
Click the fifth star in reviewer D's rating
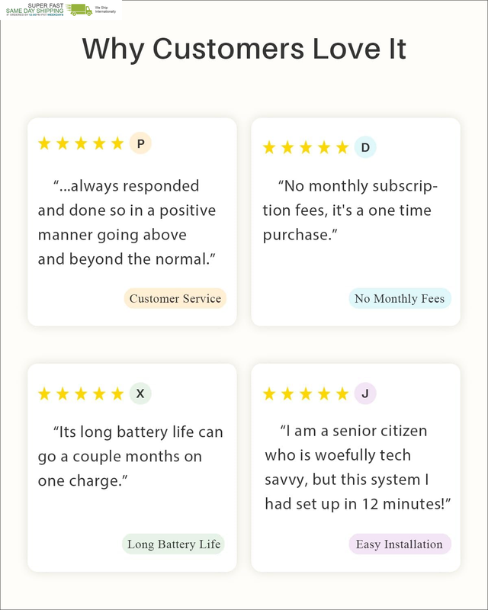(342, 147)
